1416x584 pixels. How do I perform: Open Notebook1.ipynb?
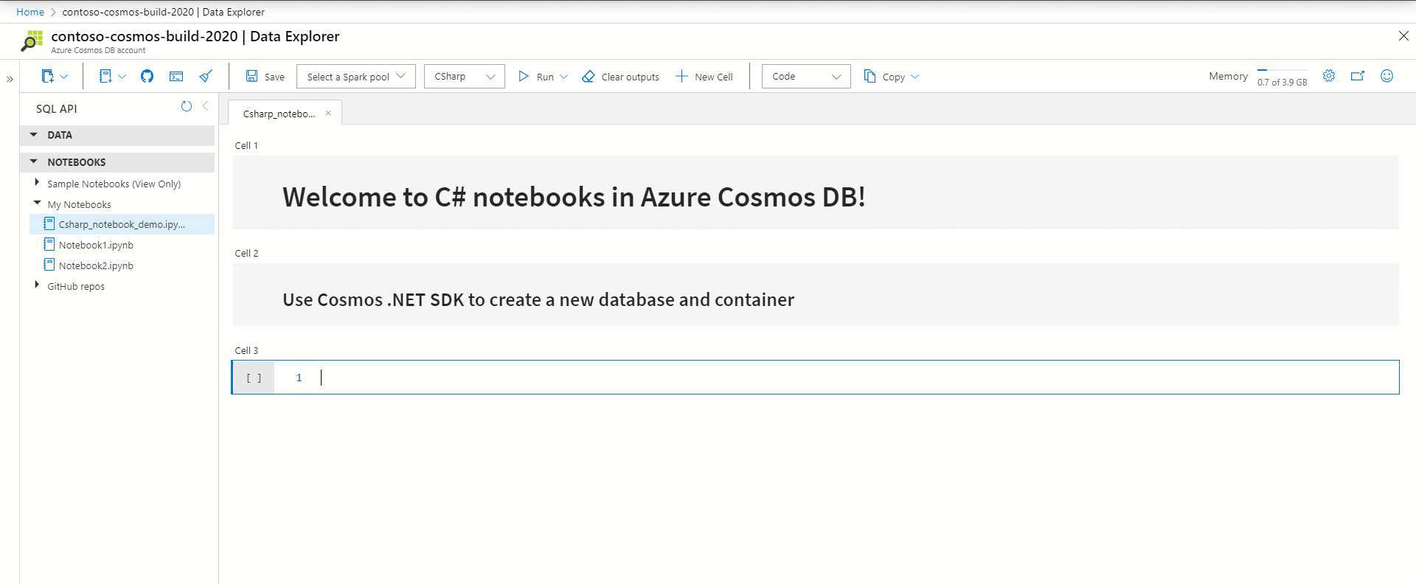(96, 245)
